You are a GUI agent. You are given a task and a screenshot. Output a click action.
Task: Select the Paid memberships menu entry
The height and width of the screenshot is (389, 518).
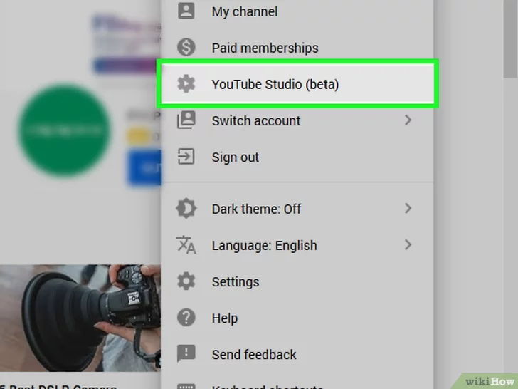pos(265,48)
